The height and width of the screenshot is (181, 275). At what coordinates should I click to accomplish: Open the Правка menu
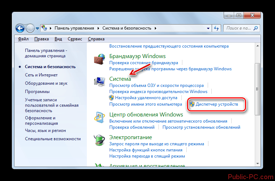(42, 39)
